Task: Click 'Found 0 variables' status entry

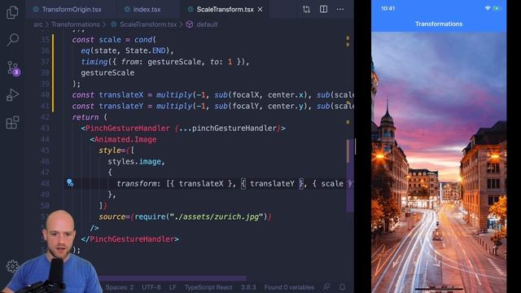Action: click(289, 287)
